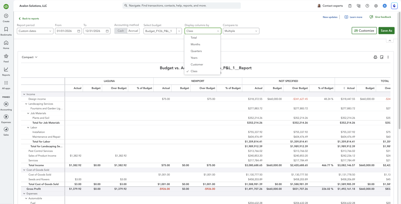The height and width of the screenshot is (204, 401).
Task: Open pinned Accounting item
Action: [x=6, y=106]
